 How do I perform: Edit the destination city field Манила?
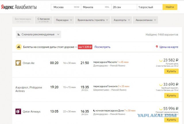96,7
